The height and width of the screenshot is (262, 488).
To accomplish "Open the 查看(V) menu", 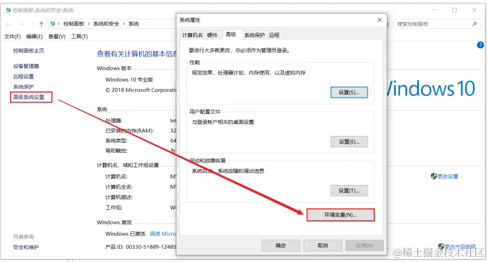I will (56, 36).
